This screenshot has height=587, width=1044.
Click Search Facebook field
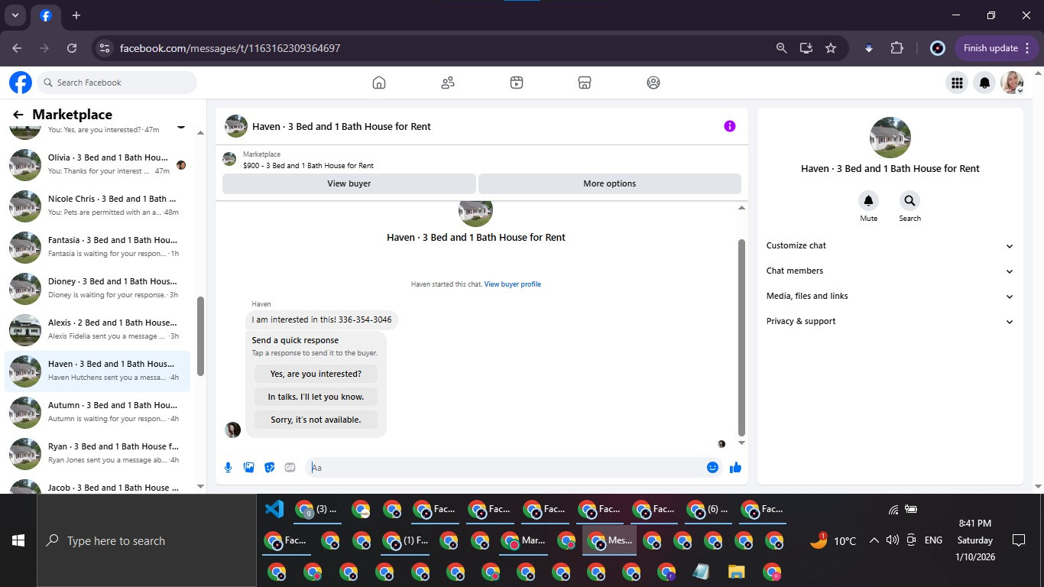117,83
